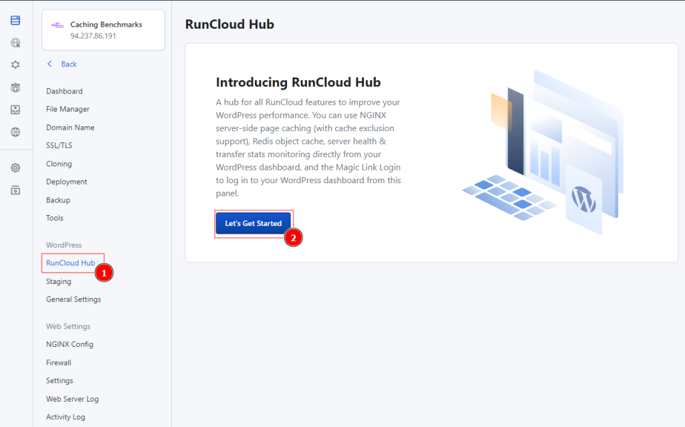Viewport: 685px width, 427px height.
Task: Open the Settings gear icon
Action: [x=15, y=168]
